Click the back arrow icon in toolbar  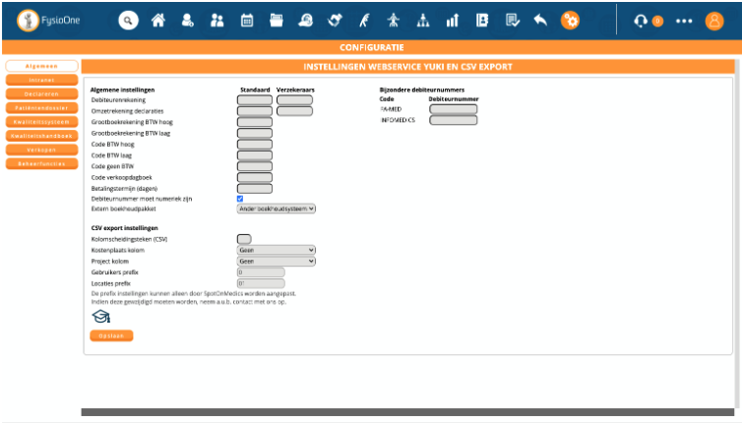point(540,21)
